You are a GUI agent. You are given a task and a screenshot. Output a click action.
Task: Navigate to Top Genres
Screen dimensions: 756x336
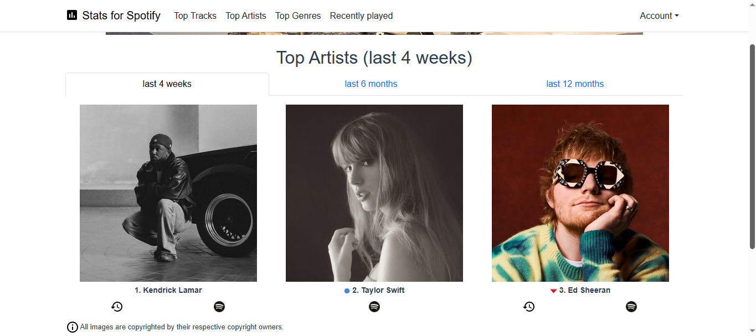click(298, 15)
